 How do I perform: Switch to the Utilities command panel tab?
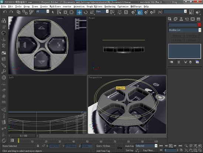coord(198,19)
